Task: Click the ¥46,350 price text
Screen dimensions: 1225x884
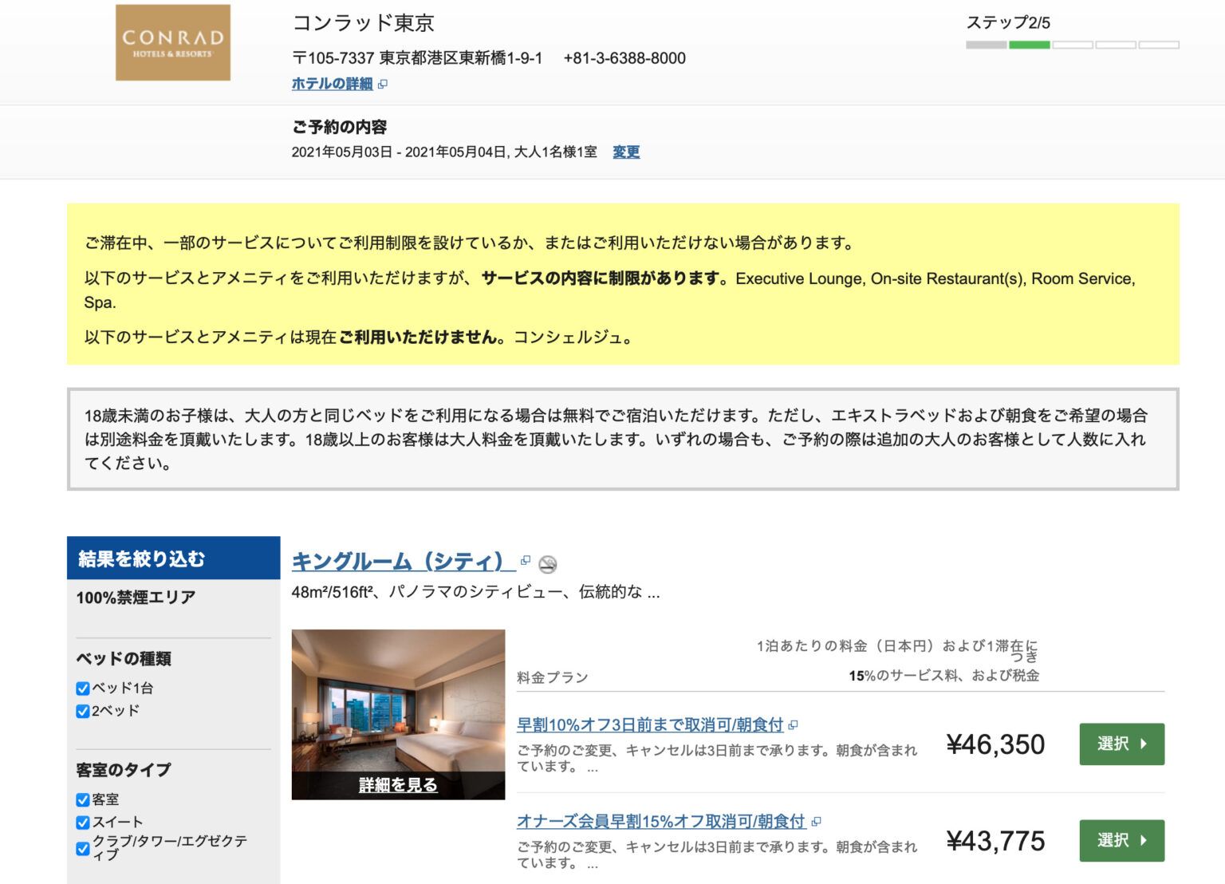Action: pos(995,744)
